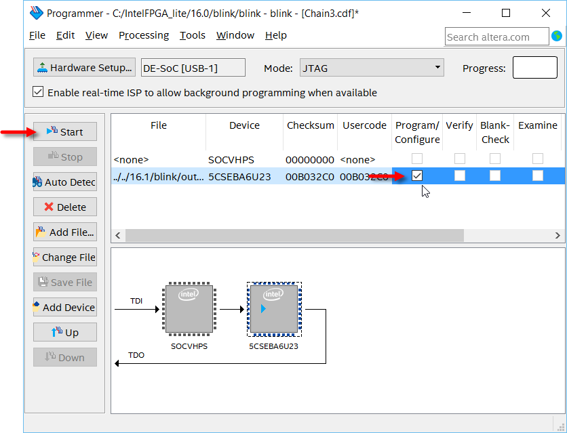567x433 pixels.
Task: Click the Stop button
Action: [65, 157]
